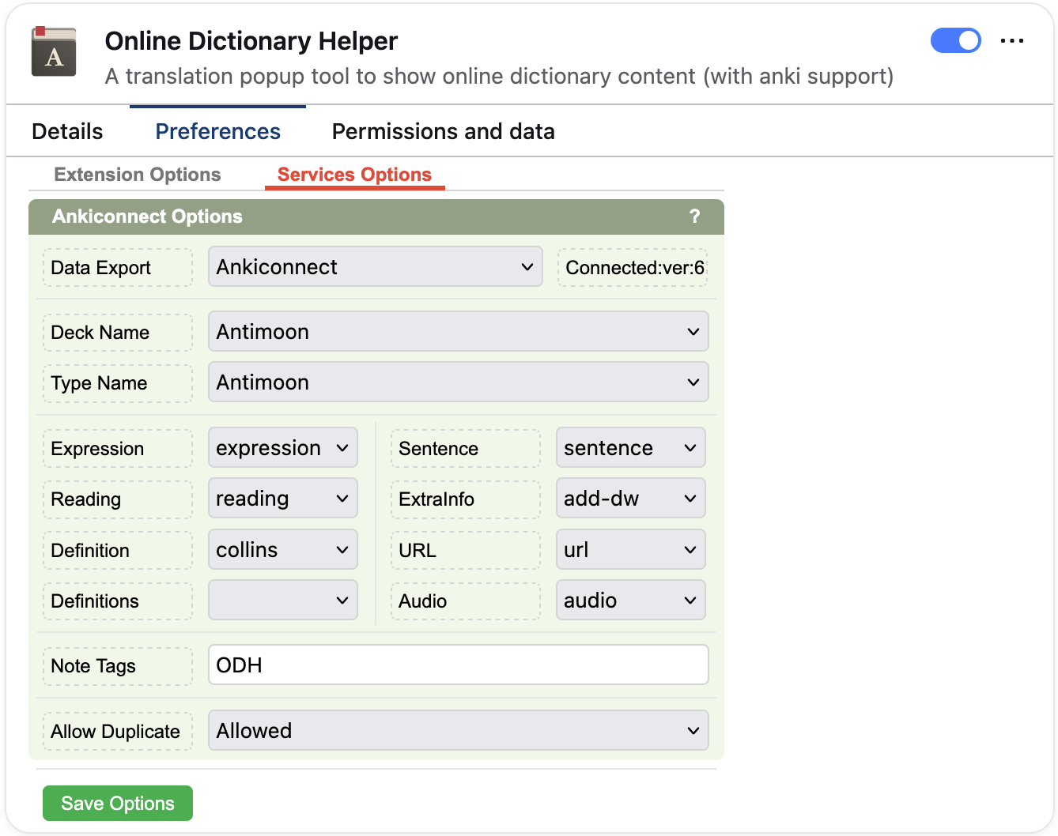Open the Deck Name dropdown
Image resolution: width=1058 pixels, height=836 pixels.
[x=458, y=332]
